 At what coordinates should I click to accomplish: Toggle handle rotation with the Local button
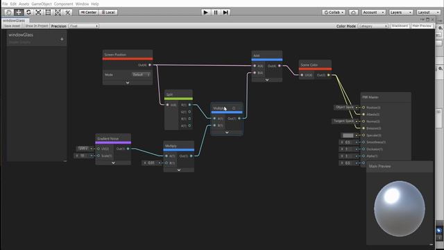(x=108, y=12)
